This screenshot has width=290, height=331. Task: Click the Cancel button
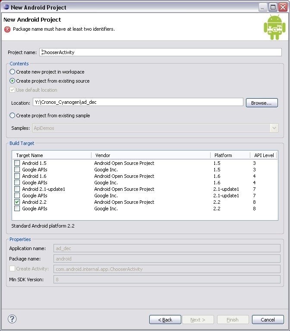(268, 320)
